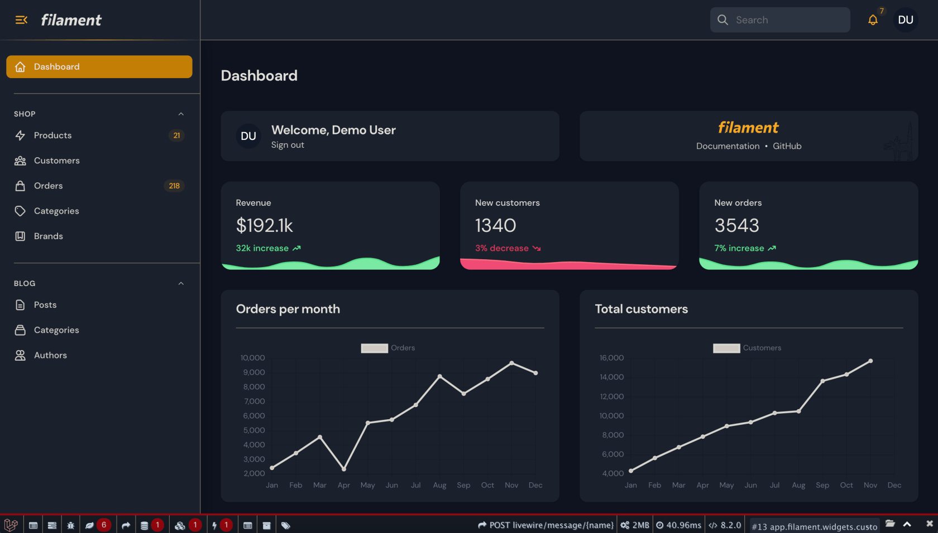The image size is (938, 533).
Task: Open the request selector '#13 app.filament.widgets'
Action: point(814,526)
